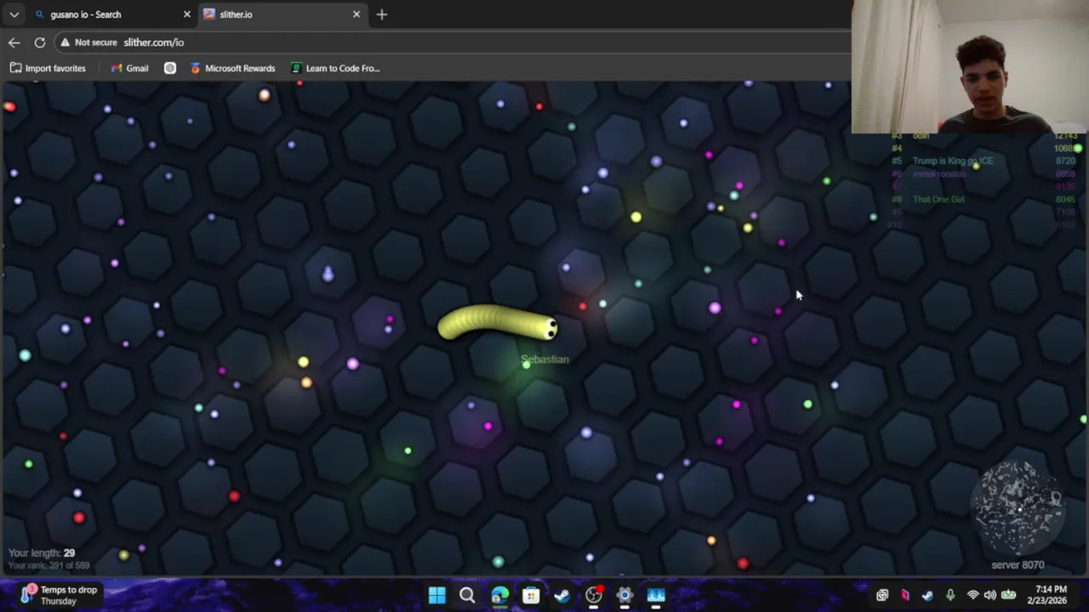Open the Windows Start menu
1089x612 pixels.
tap(436, 596)
